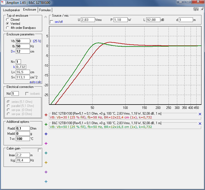
Task: Minimize the Amplion window
Action: coord(180,2)
